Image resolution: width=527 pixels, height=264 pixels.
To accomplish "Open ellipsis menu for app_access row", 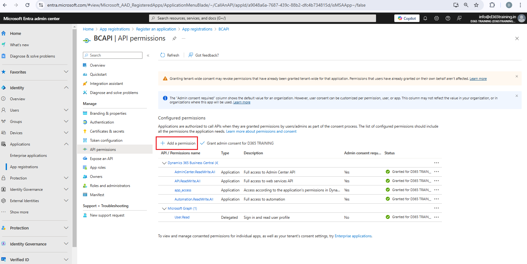I will (x=437, y=190).
